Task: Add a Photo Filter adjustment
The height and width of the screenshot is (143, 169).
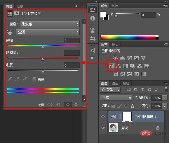Action: [133, 66]
